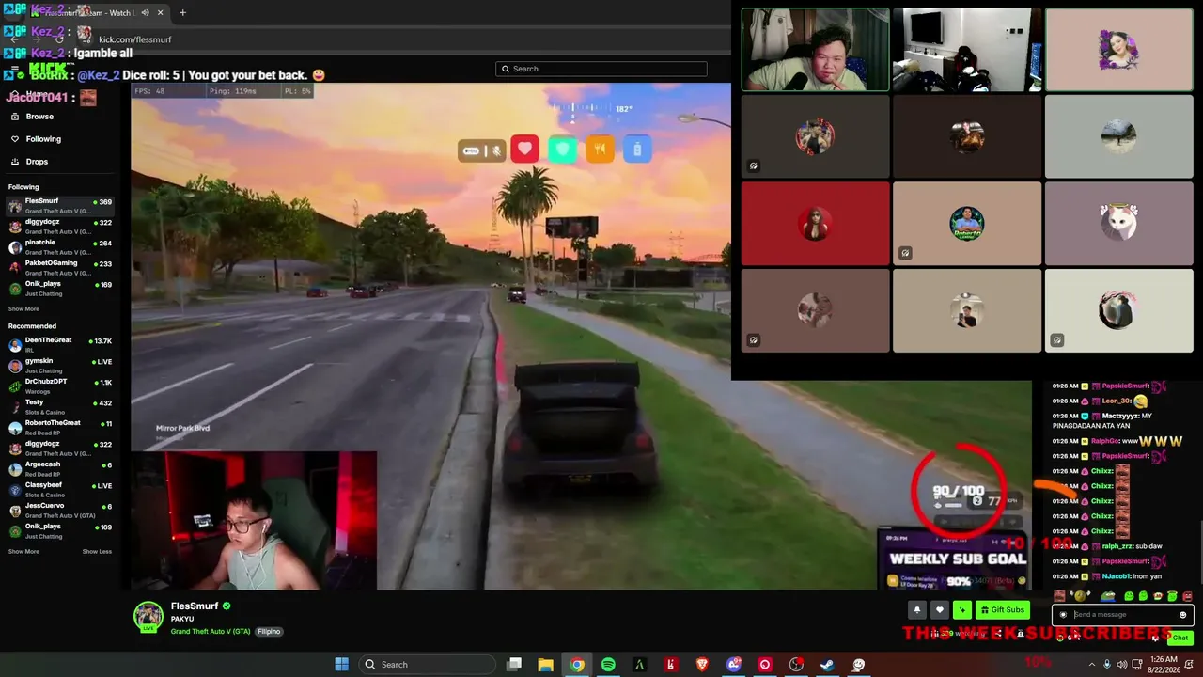Open the Drops page in sidebar
The width and height of the screenshot is (1203, 677).
37,162
